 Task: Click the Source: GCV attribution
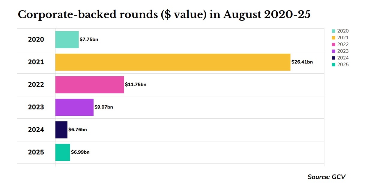click(x=327, y=177)
